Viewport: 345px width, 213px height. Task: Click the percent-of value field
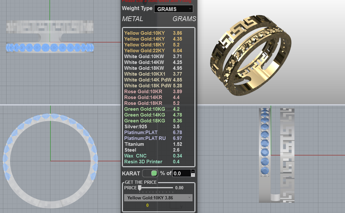[181, 173]
